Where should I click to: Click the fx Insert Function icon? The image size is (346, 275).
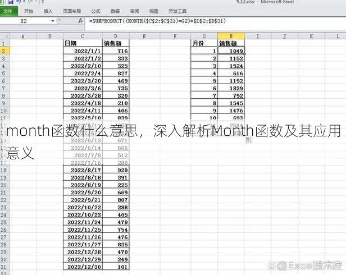coord(80,21)
